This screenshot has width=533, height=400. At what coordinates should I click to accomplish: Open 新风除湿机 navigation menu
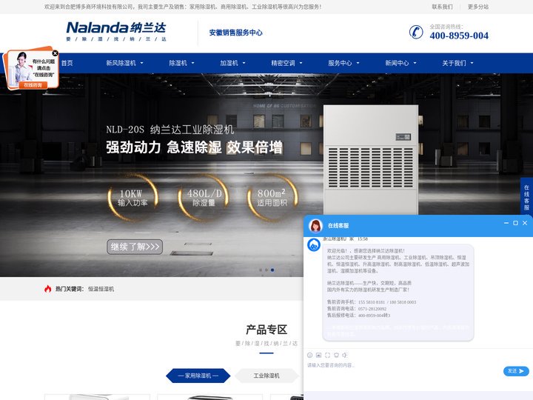click(121, 63)
